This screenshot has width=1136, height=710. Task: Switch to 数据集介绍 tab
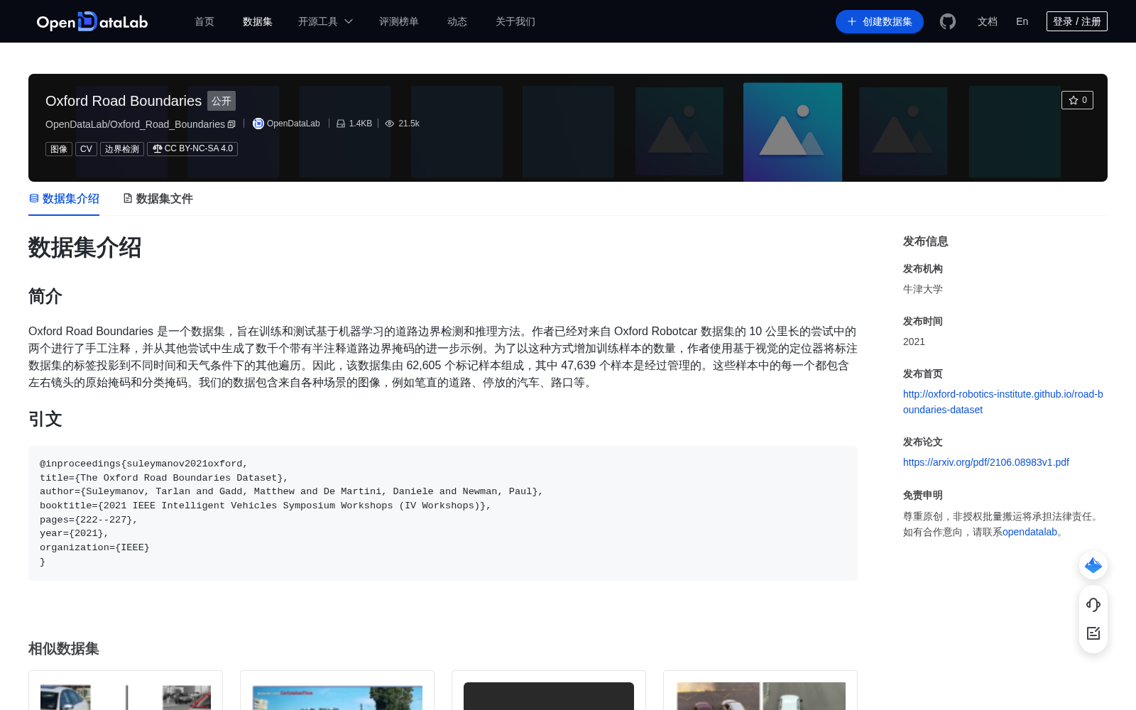(64, 199)
